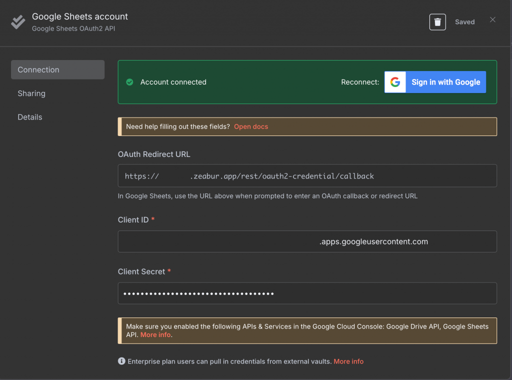Open More info link about external vaults
Image resolution: width=512 pixels, height=380 pixels.
348,361
